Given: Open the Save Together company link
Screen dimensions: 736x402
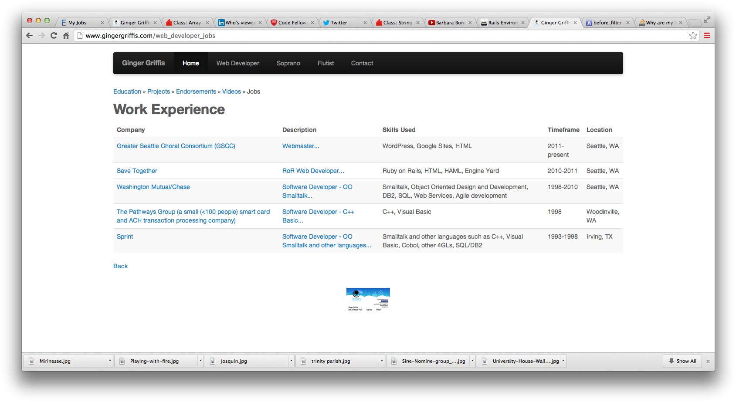Looking at the screenshot, I should [137, 171].
